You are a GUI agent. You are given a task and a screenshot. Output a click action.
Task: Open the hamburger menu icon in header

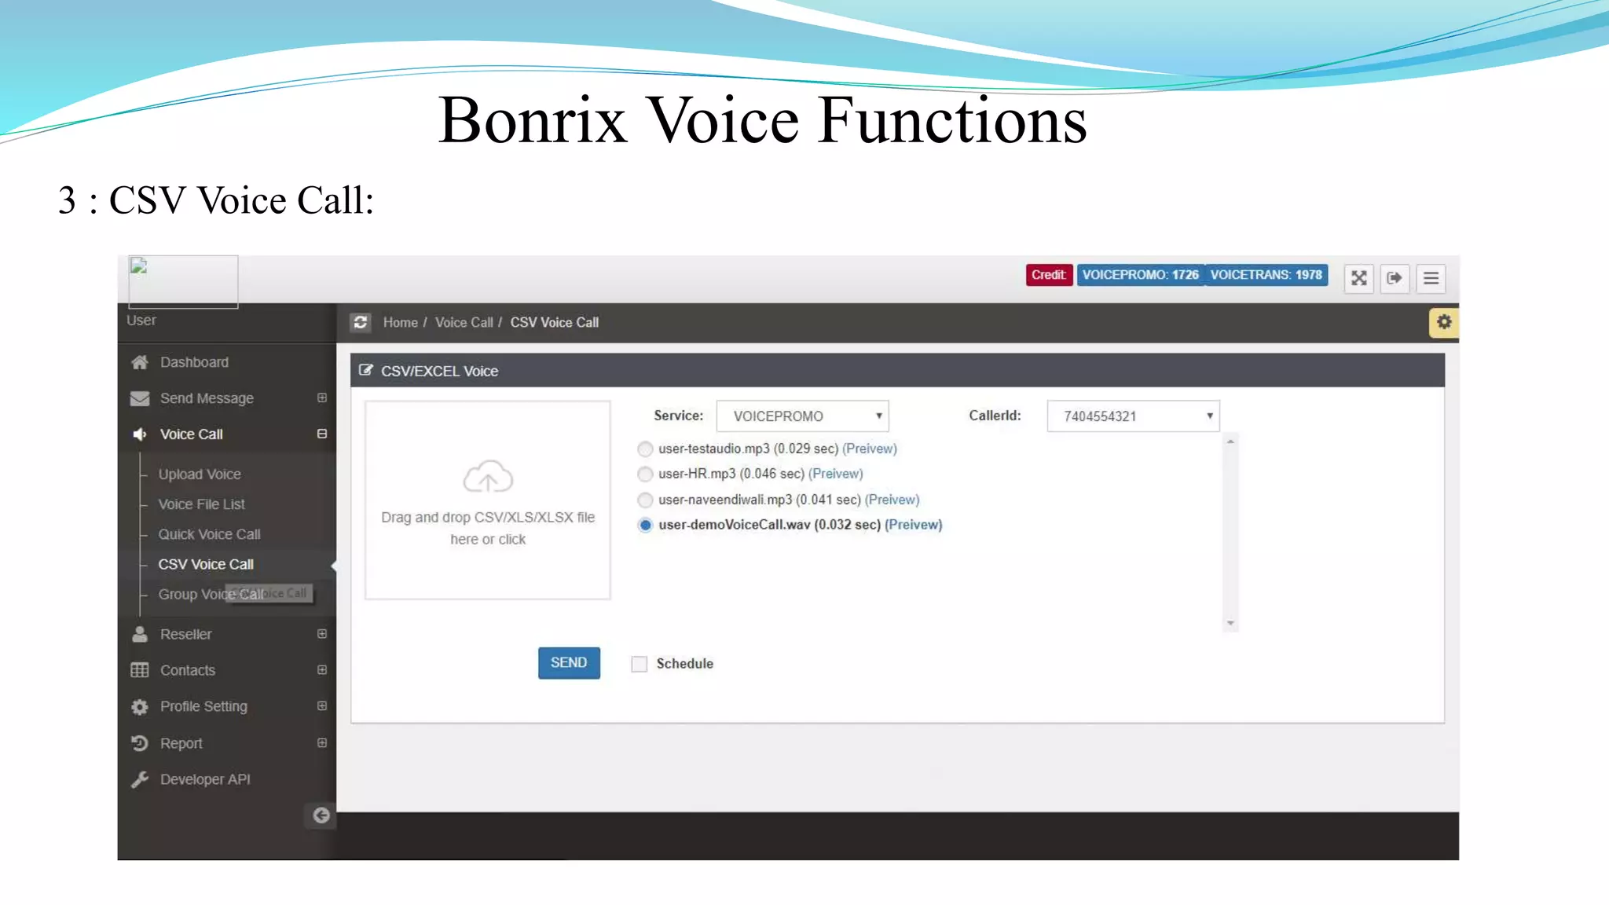pyautogui.click(x=1431, y=278)
